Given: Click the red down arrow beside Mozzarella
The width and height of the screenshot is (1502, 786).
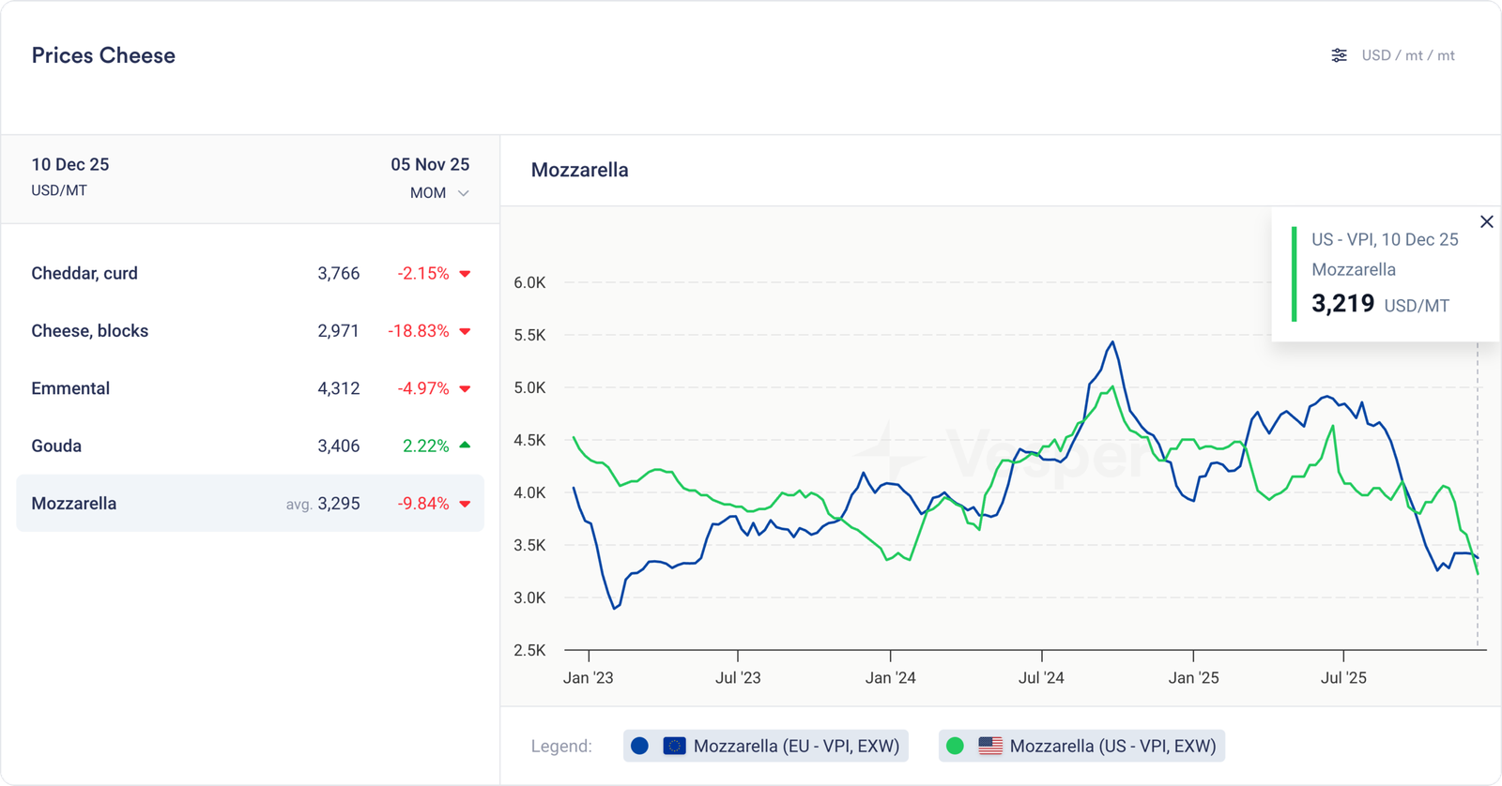Looking at the screenshot, I should 465,504.
